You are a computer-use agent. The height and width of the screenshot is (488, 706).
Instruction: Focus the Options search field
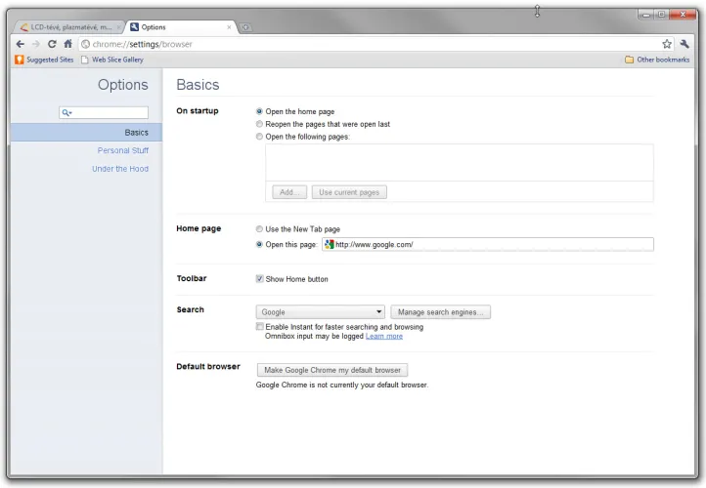click(104, 112)
